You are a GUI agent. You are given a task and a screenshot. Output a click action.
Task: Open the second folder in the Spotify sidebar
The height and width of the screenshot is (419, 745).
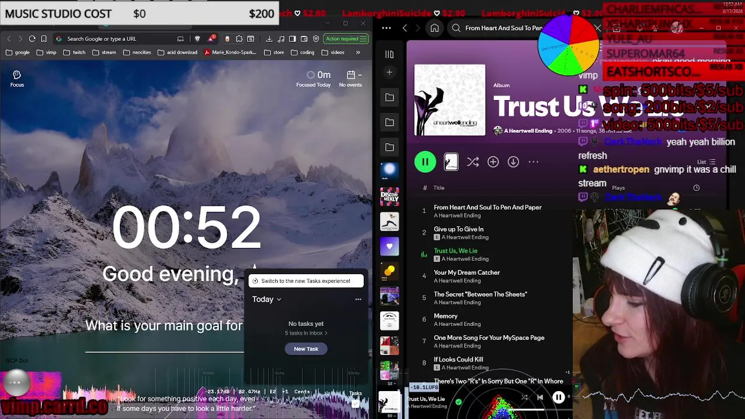[x=389, y=122]
